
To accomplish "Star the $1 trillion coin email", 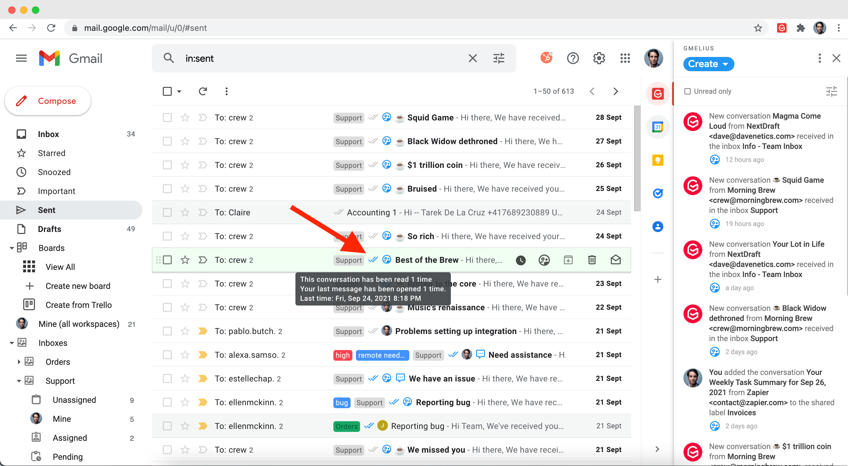I will pos(185,165).
